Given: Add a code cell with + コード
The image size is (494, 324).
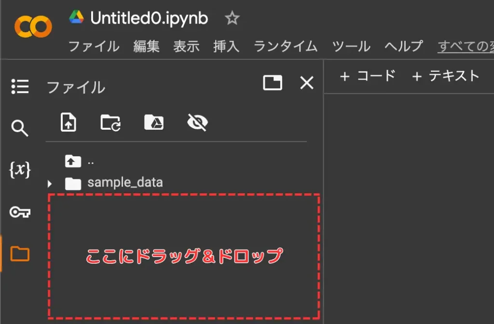Looking at the screenshot, I should (367, 76).
